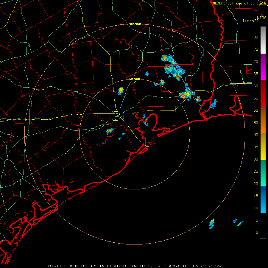Image resolution: width=268 pixels, height=268 pixels.
Task: Click the [kg/m2] units label
Action: coord(250,21)
